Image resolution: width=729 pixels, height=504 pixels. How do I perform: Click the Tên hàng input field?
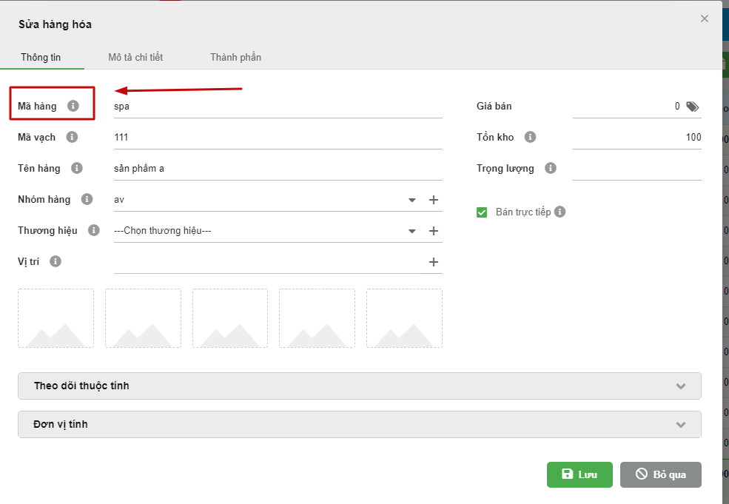tap(278, 168)
